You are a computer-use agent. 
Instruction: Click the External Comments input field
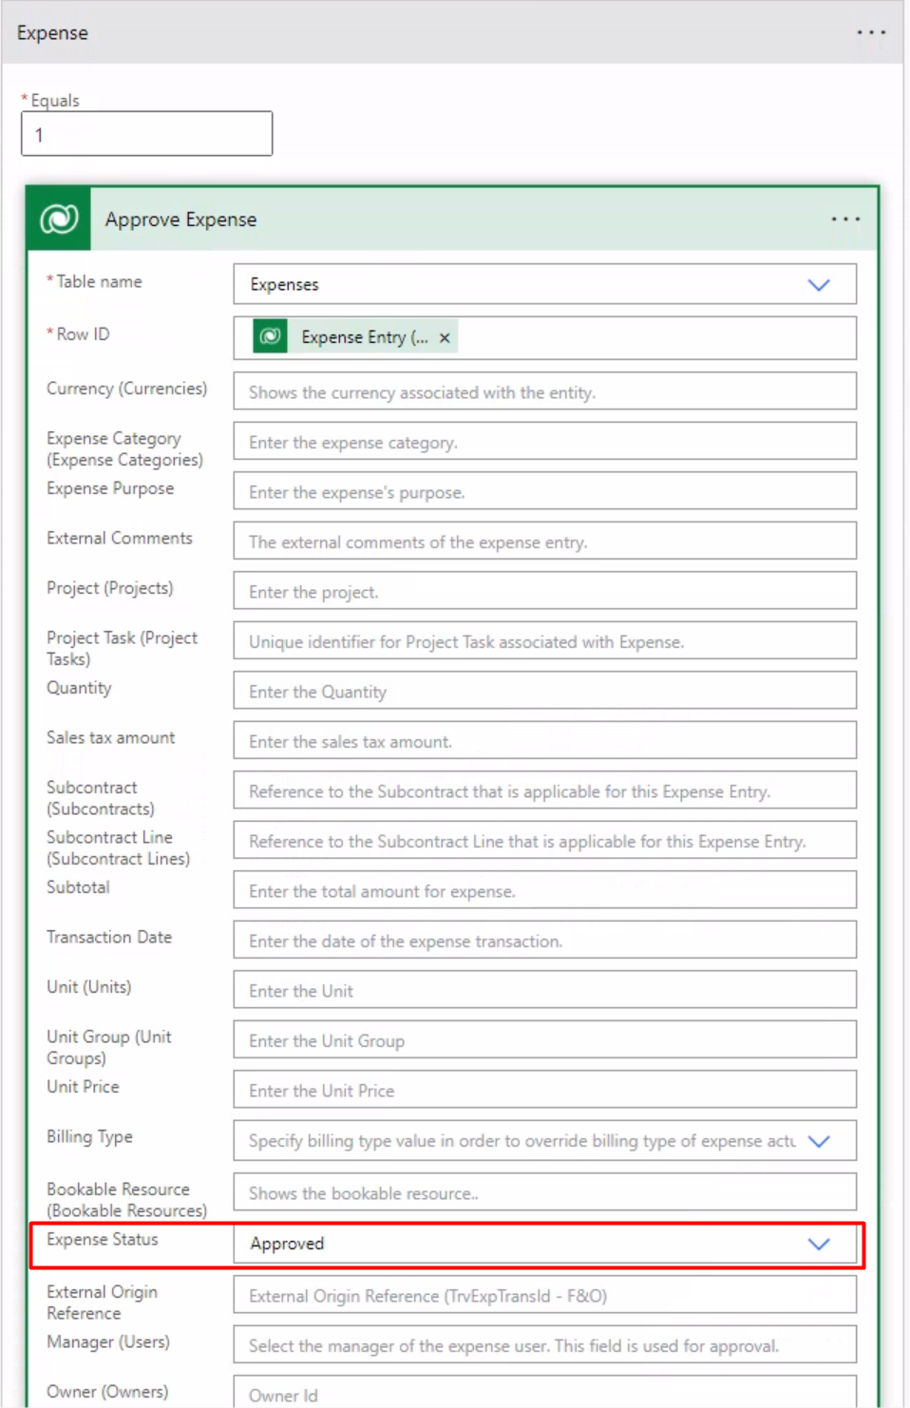point(545,542)
